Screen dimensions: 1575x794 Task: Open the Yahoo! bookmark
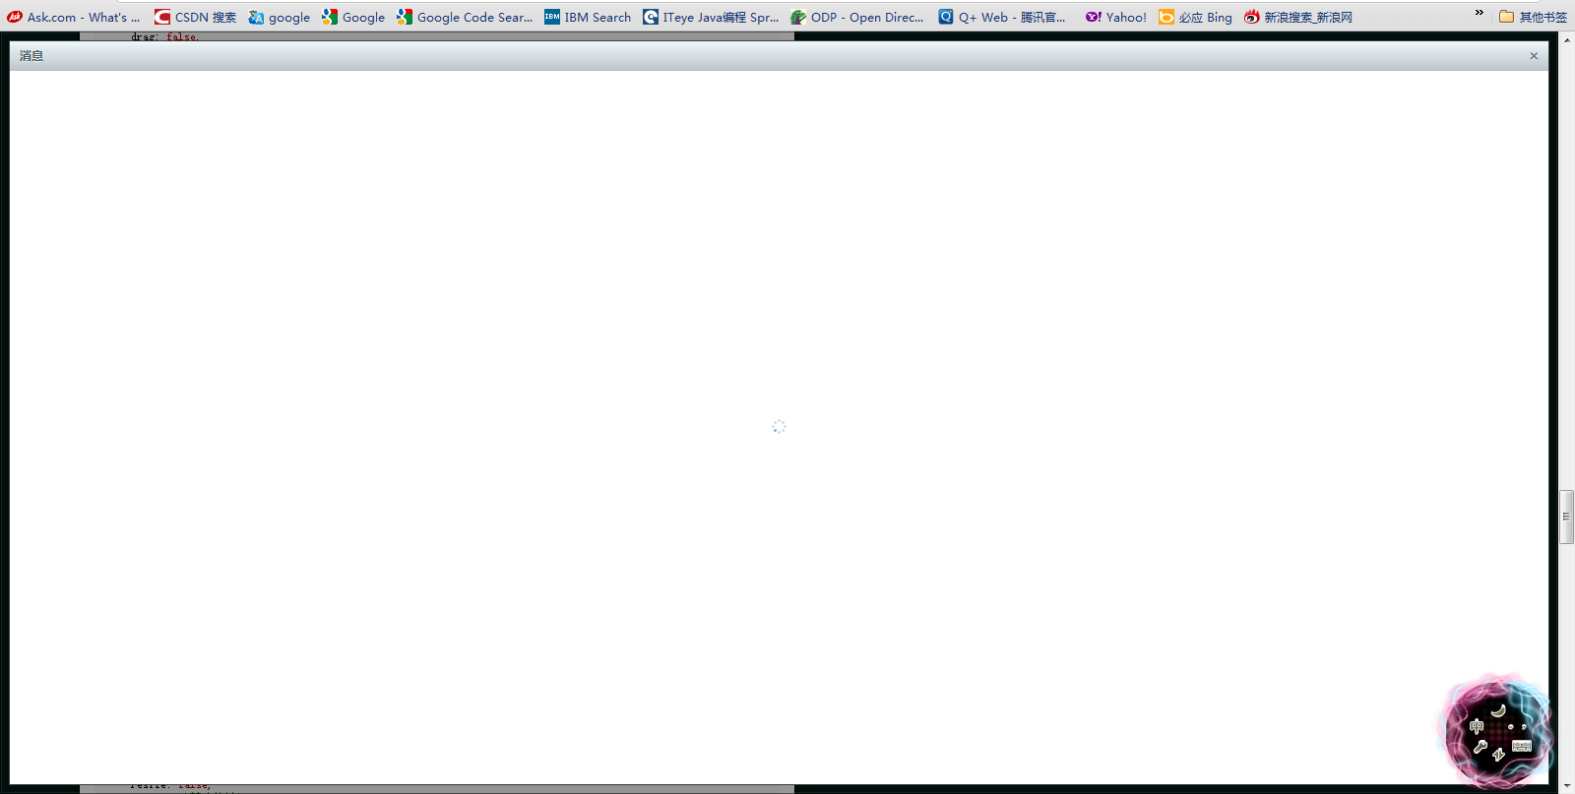tap(1116, 17)
